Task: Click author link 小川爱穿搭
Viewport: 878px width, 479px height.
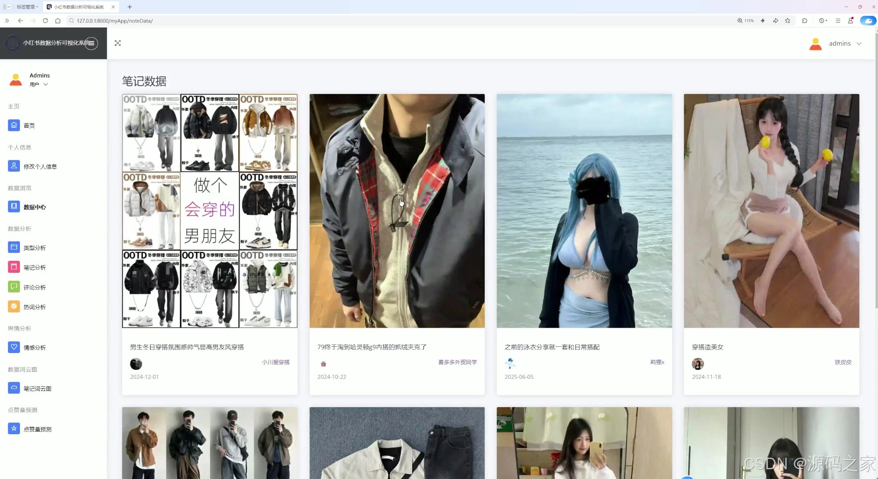Action: tap(275, 362)
